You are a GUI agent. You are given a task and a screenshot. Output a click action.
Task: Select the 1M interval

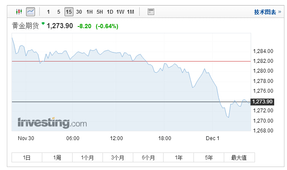click(131, 12)
